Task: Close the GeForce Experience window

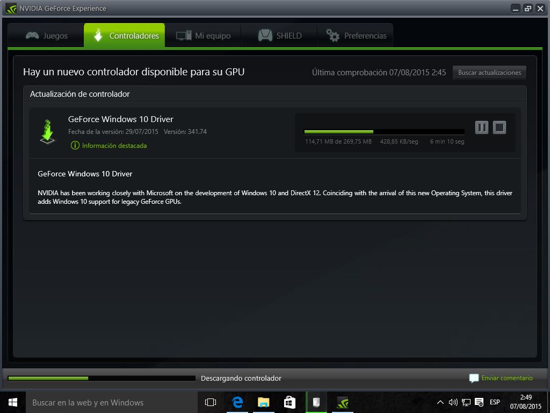Action: [540, 9]
